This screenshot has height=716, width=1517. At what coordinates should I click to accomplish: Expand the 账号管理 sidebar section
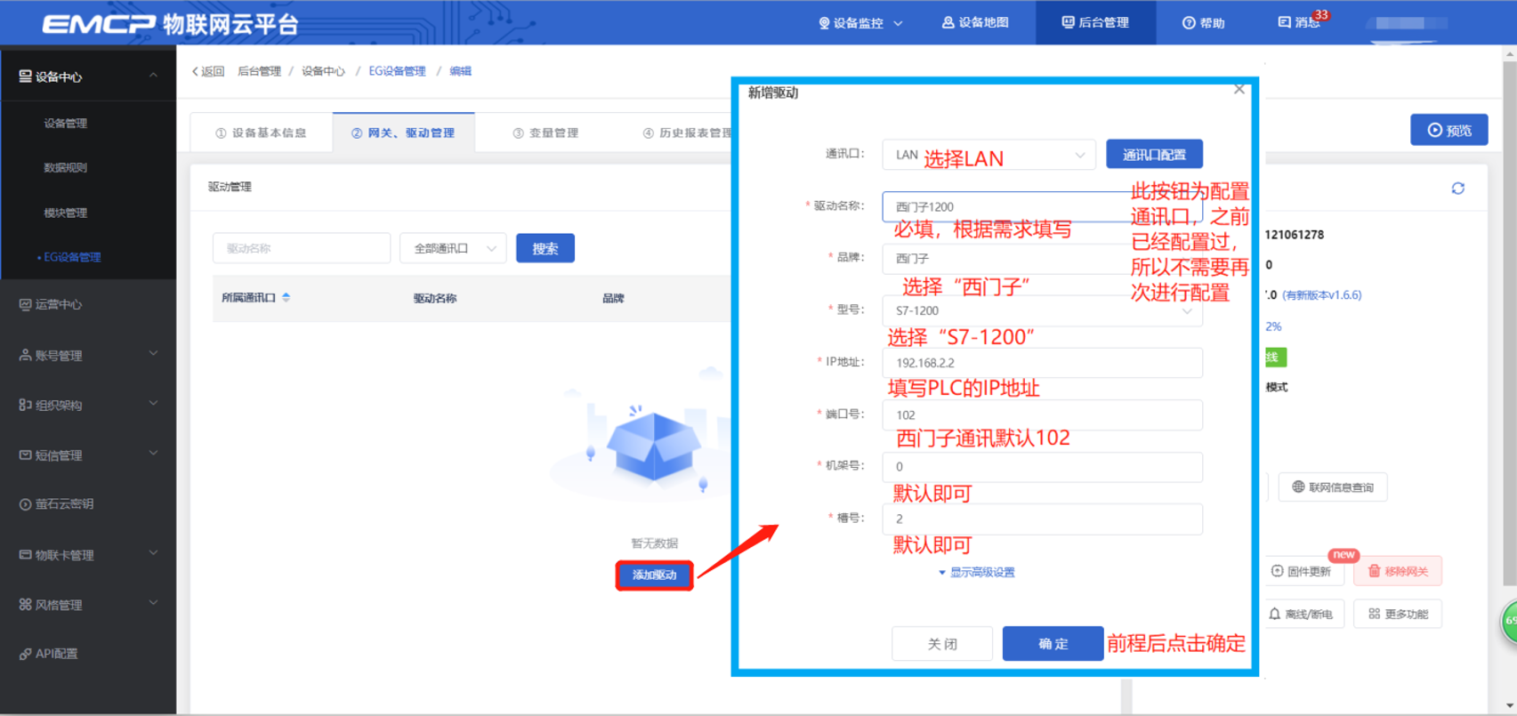[88, 355]
